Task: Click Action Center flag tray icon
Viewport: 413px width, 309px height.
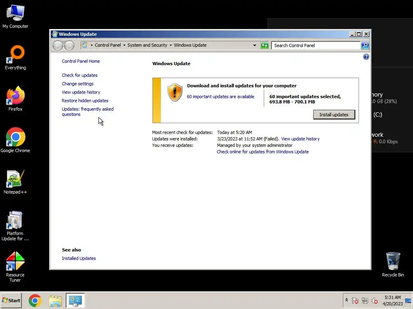Action: pyautogui.click(x=355, y=300)
